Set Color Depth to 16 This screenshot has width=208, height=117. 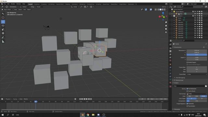pos(202,98)
